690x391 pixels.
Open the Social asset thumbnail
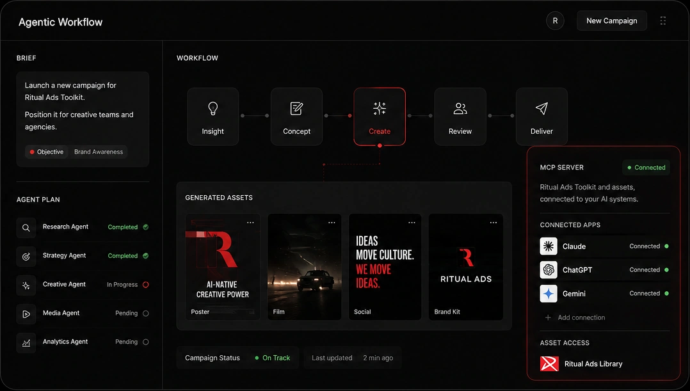[x=385, y=267]
